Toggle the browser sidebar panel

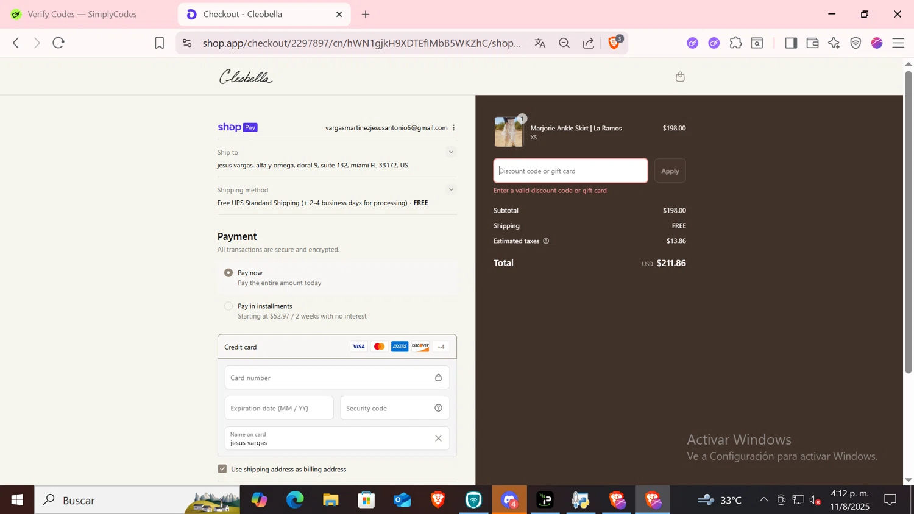pos(791,43)
